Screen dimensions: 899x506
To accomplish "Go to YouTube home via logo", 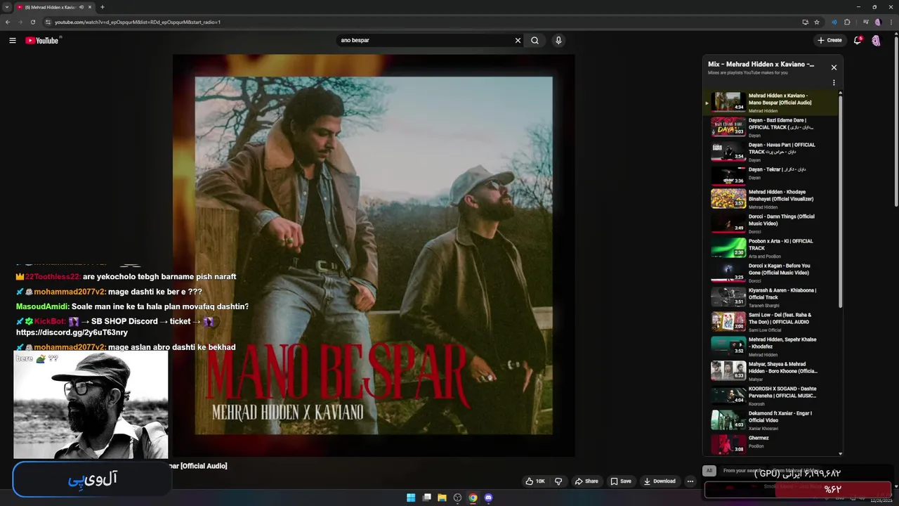I will click(x=42, y=40).
